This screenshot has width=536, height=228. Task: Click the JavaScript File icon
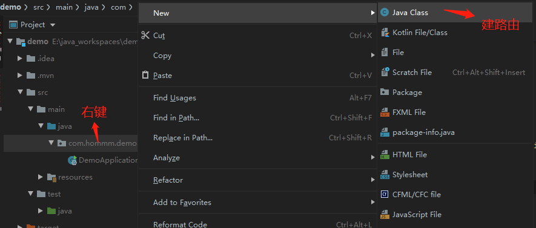pos(385,214)
